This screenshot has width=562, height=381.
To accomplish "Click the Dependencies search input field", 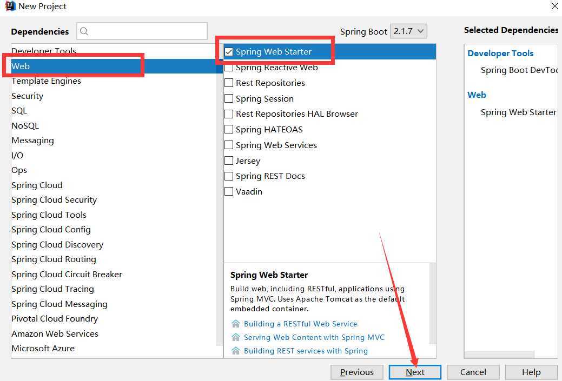I will [x=142, y=31].
